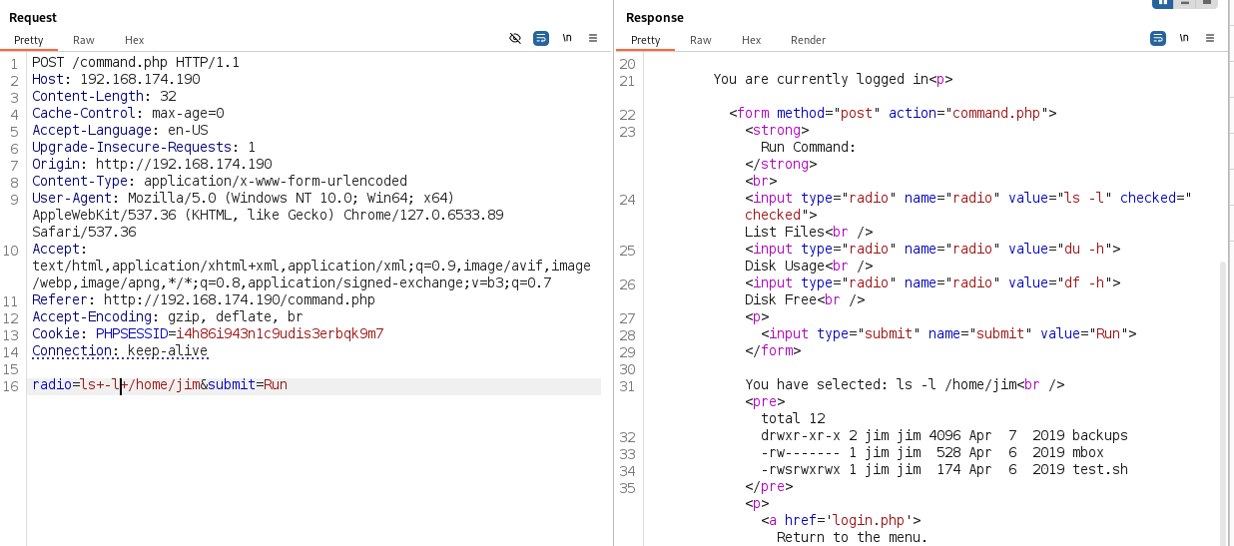The height and width of the screenshot is (546, 1234).
Task: Switch Request view to Raw tab
Action: 84,40
